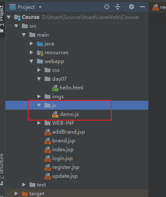Expand the java folder arrow

click(x=32, y=44)
